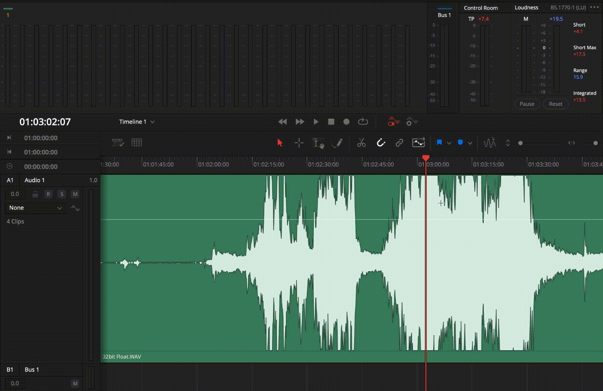This screenshot has width=603, height=391.
Task: Click the link clips icon
Action: click(399, 143)
